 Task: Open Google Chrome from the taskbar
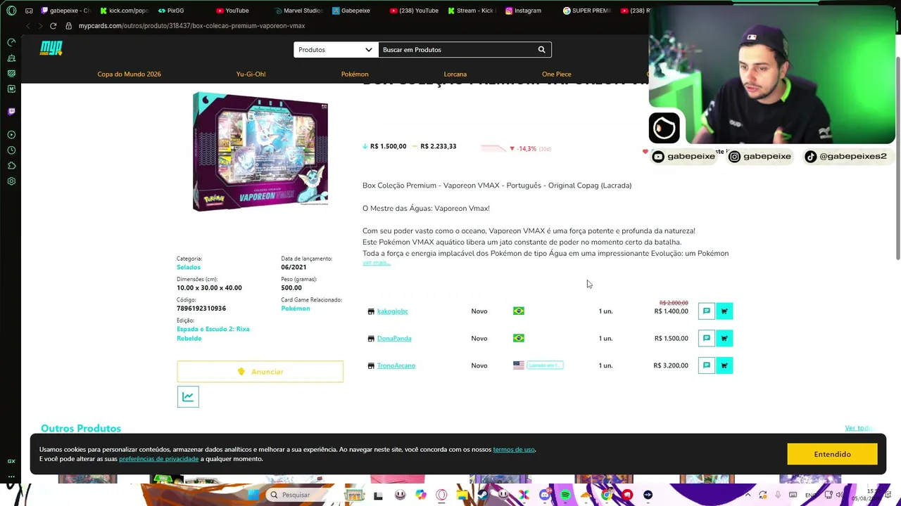pos(607,495)
